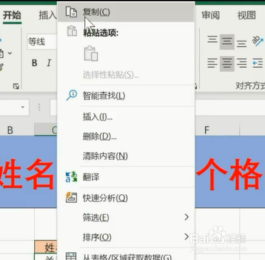Toggle middle vertical align icon
265x260 pixels.
[227, 41]
